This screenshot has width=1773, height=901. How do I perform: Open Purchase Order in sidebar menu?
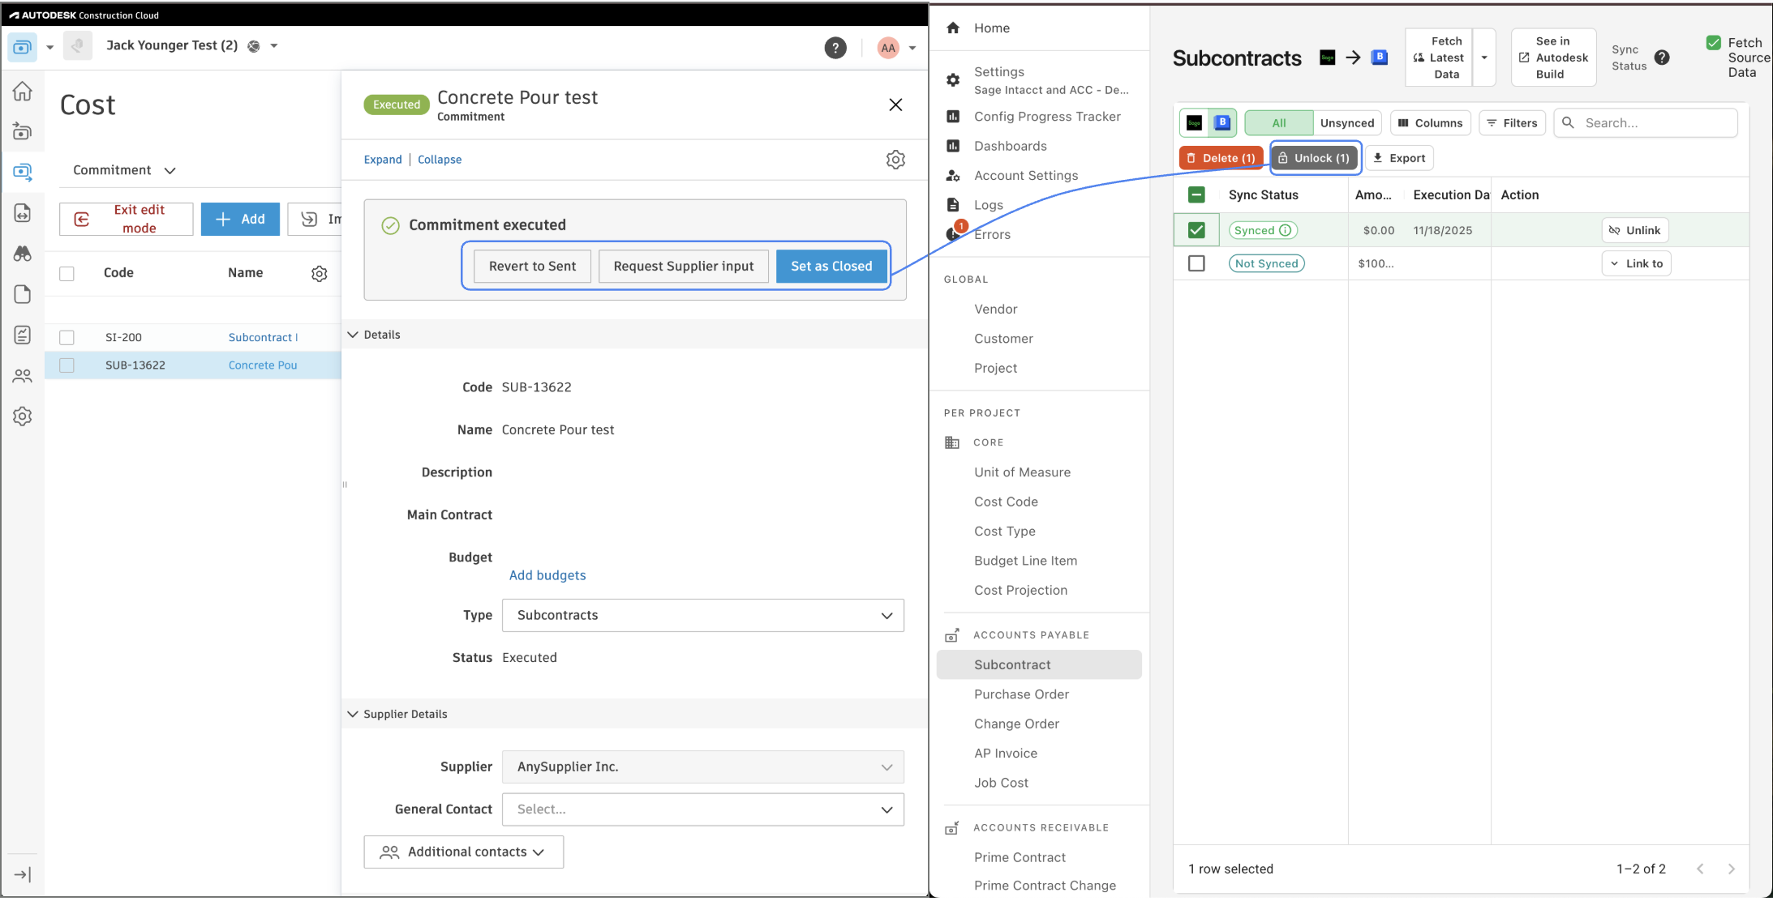click(1021, 694)
